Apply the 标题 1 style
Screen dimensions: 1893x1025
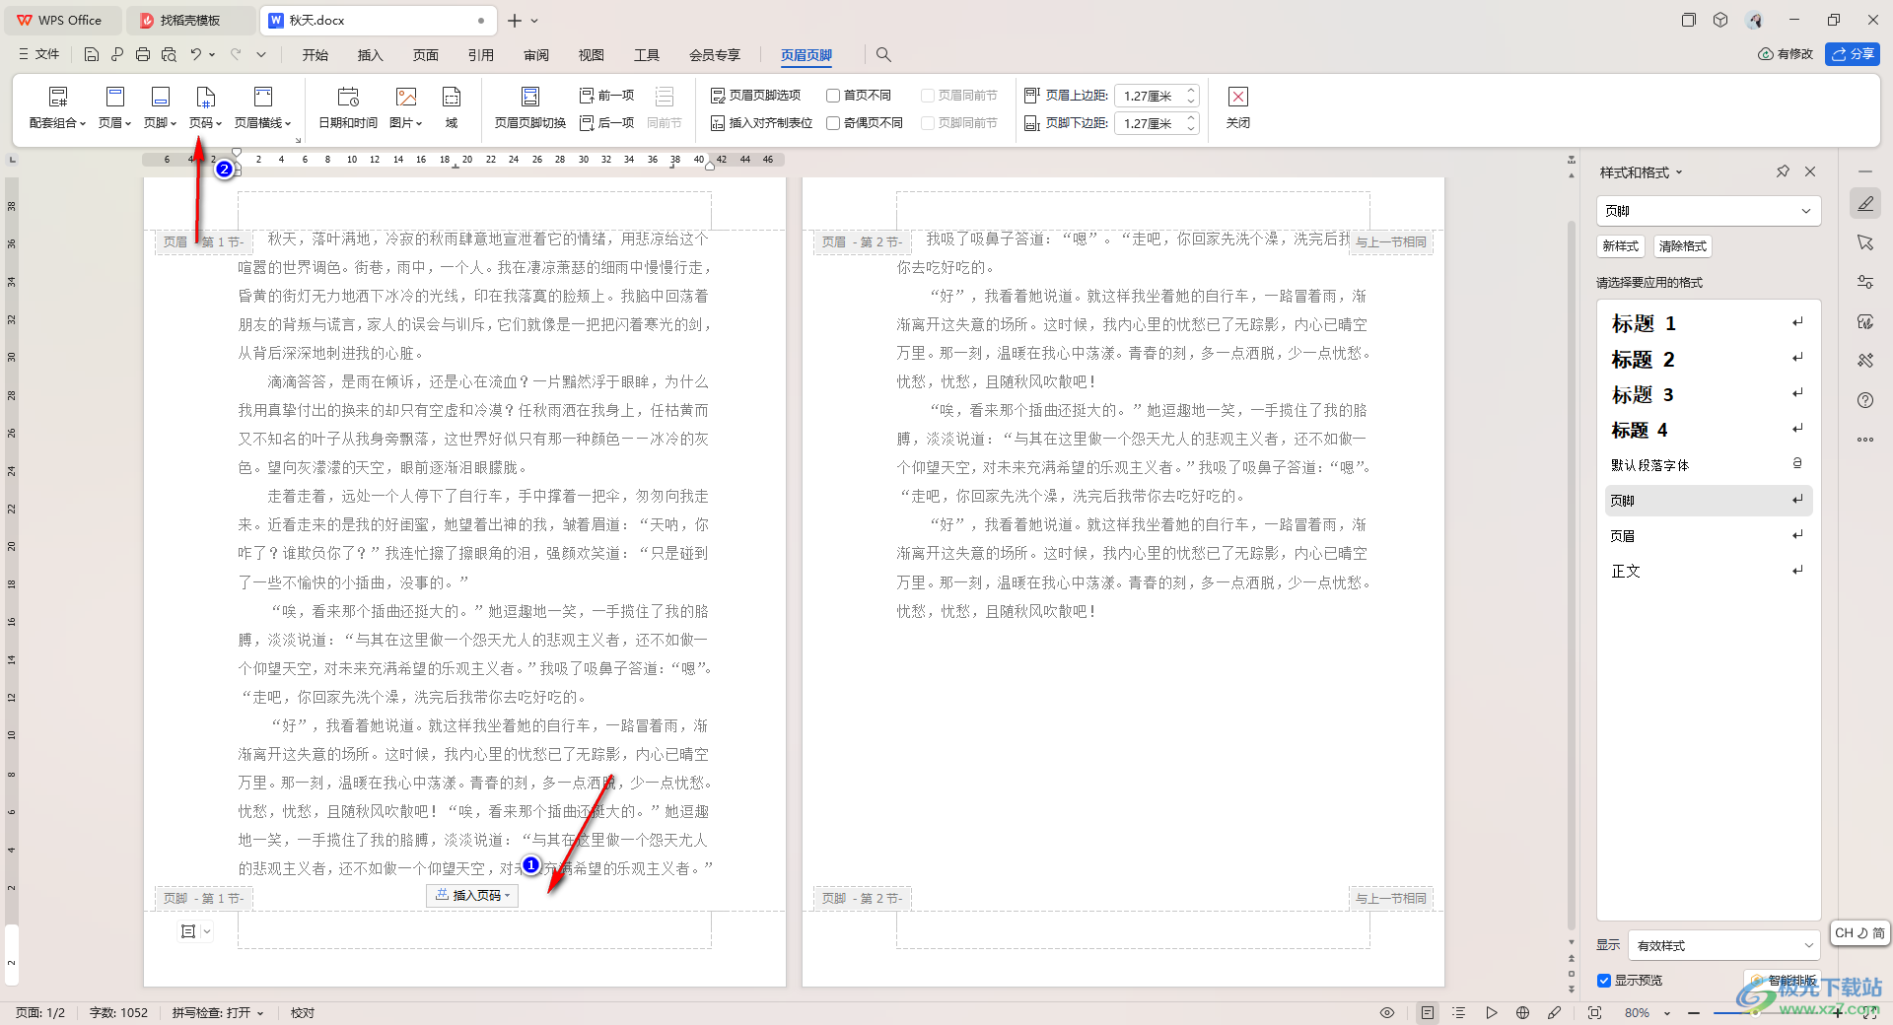[1709, 323]
